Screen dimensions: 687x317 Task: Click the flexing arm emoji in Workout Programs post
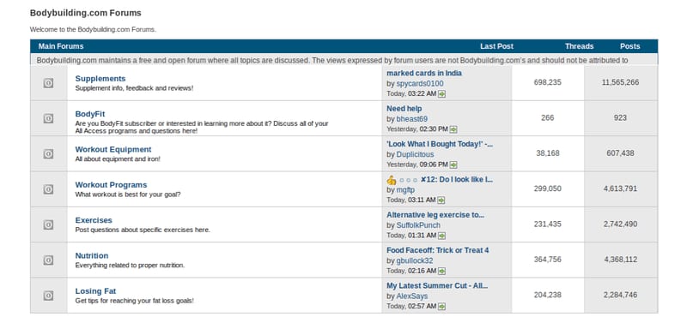click(392, 180)
